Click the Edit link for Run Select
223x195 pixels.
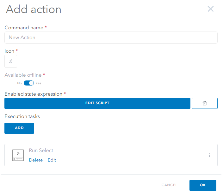pyautogui.click(x=52, y=160)
